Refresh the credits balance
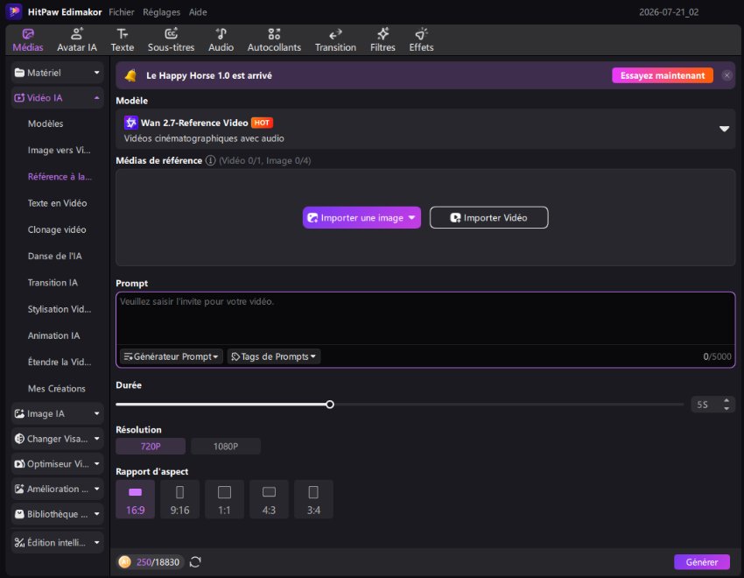This screenshot has width=744, height=578. click(x=195, y=562)
